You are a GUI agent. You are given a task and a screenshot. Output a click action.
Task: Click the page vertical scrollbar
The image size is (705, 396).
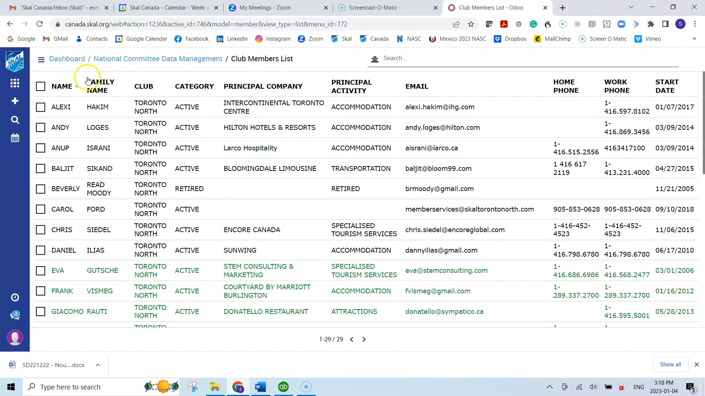click(703, 123)
